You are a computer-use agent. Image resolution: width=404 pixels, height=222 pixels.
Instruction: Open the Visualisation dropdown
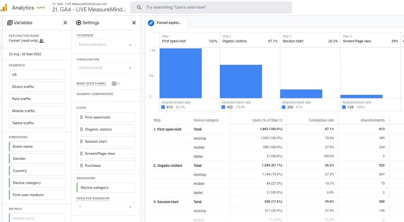pyautogui.click(x=106, y=68)
